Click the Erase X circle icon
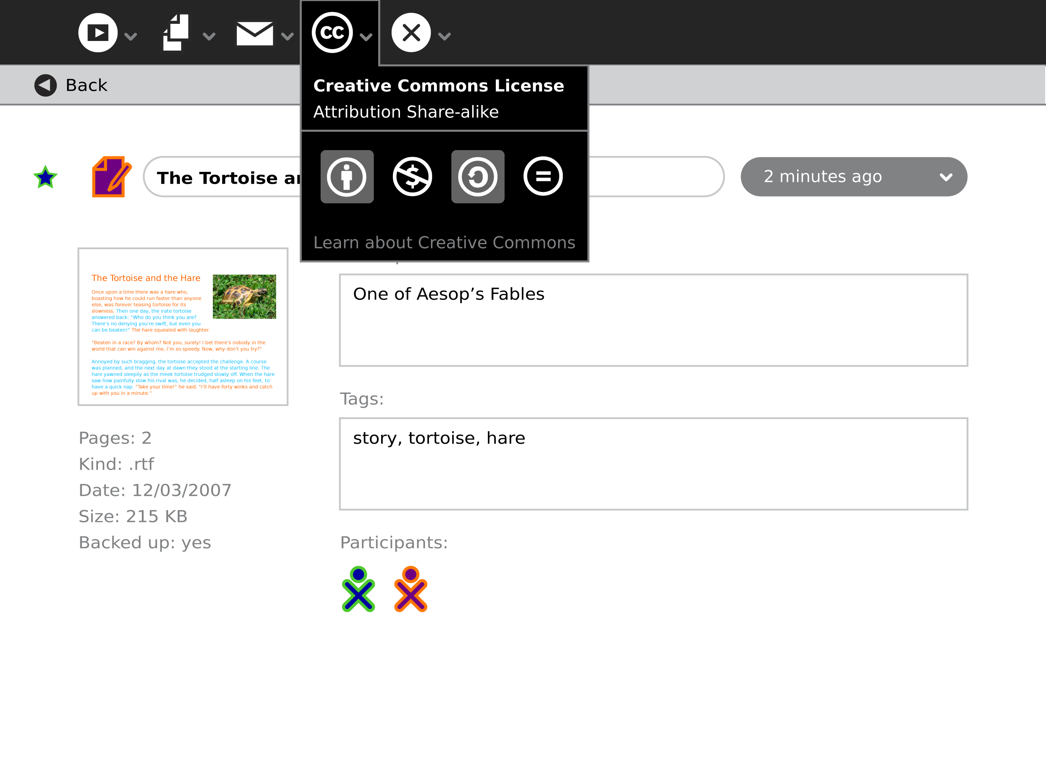The image size is (1046, 784). pos(411,33)
